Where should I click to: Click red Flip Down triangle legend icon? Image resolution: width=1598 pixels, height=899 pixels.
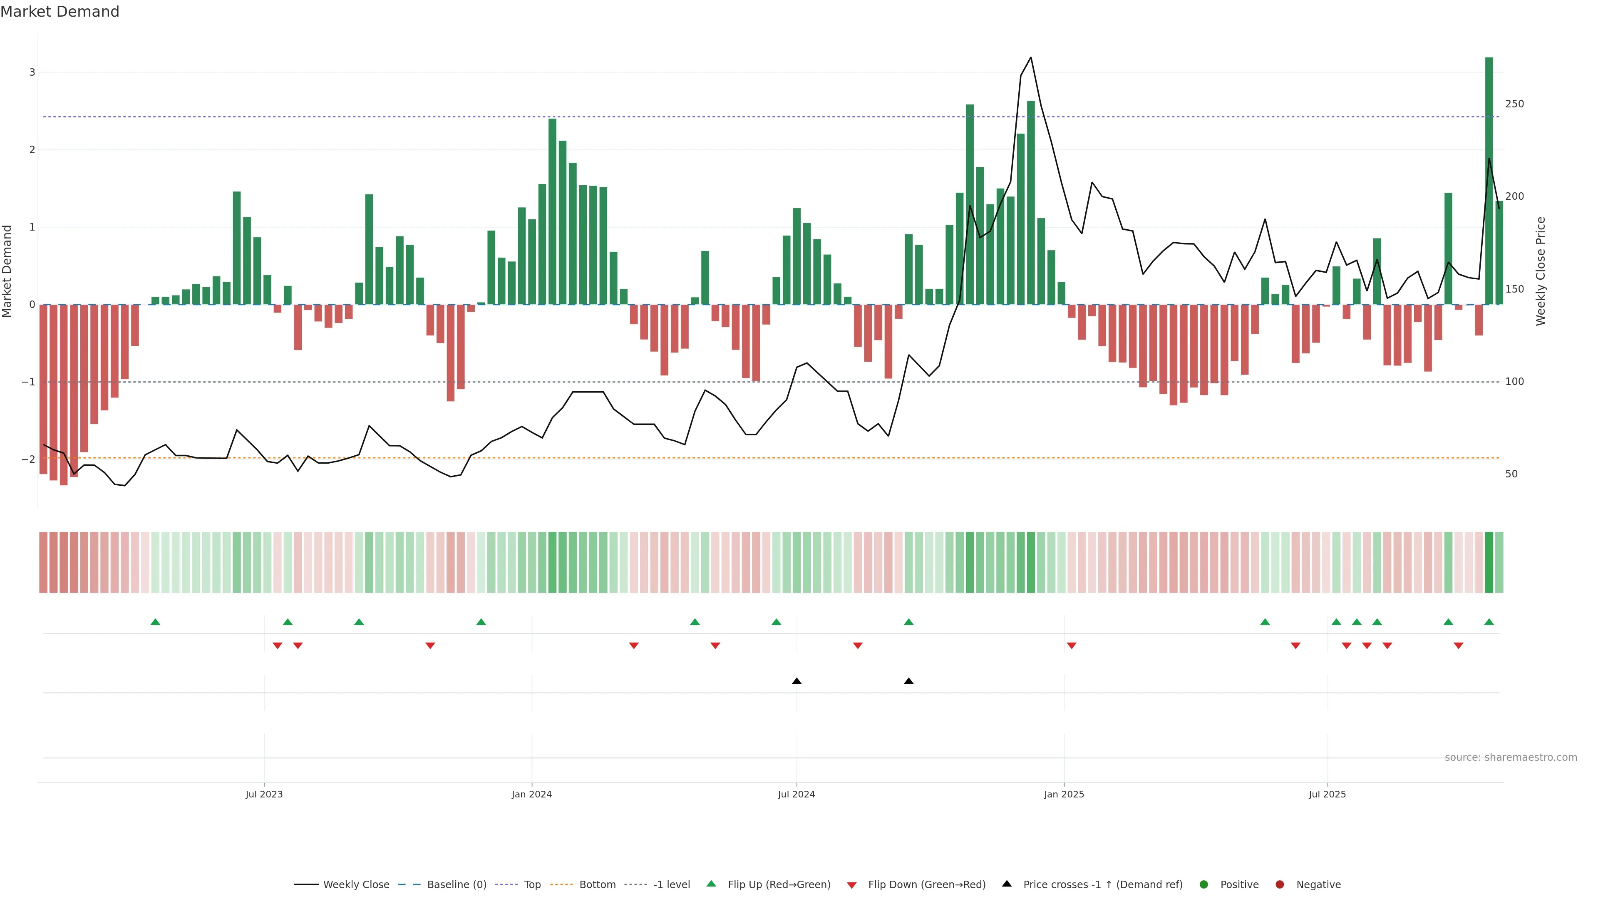pyautogui.click(x=852, y=885)
